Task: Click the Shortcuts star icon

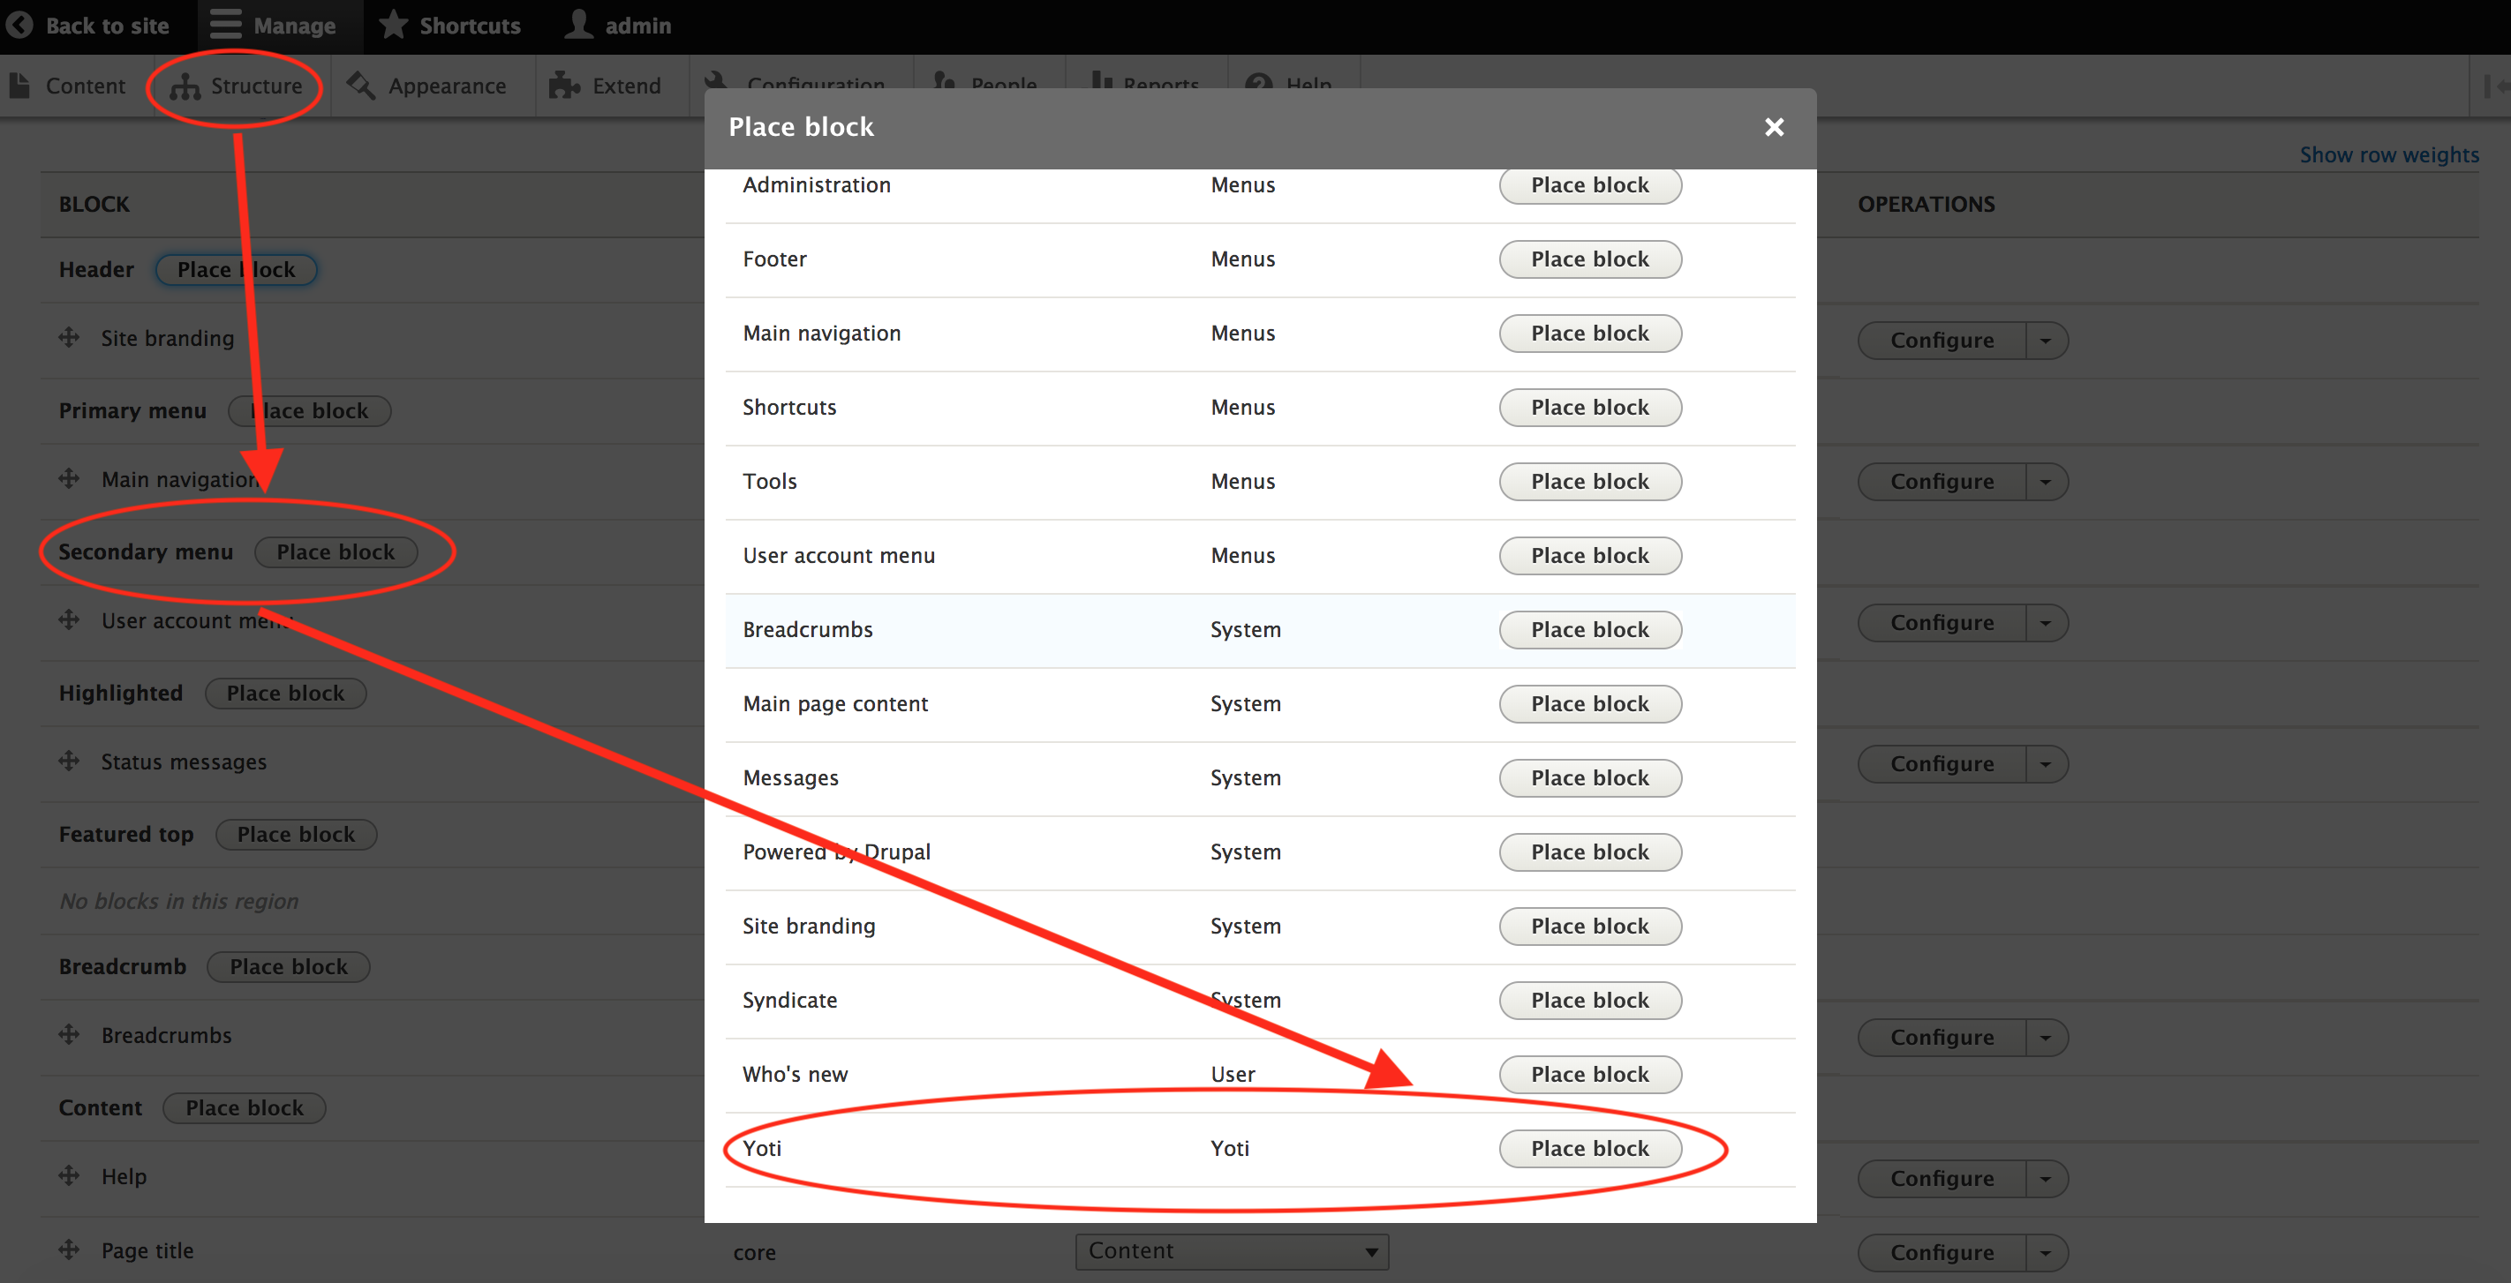Action: point(393,26)
